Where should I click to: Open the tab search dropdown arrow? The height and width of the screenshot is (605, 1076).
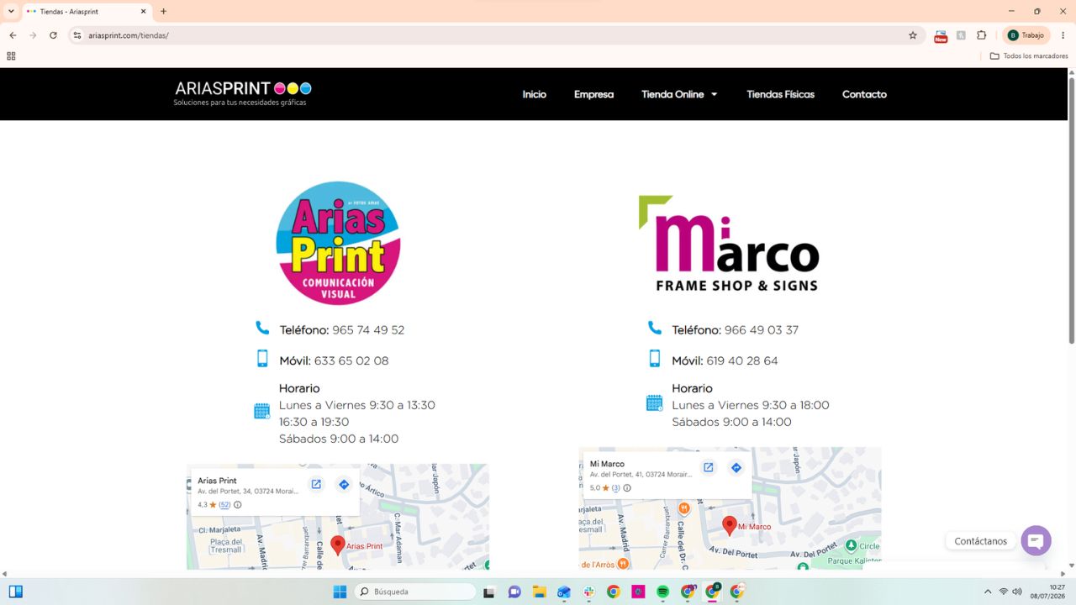[x=11, y=12]
